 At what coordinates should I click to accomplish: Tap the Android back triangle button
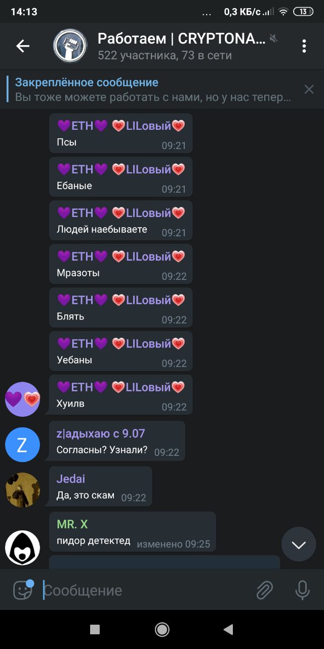coord(228,629)
